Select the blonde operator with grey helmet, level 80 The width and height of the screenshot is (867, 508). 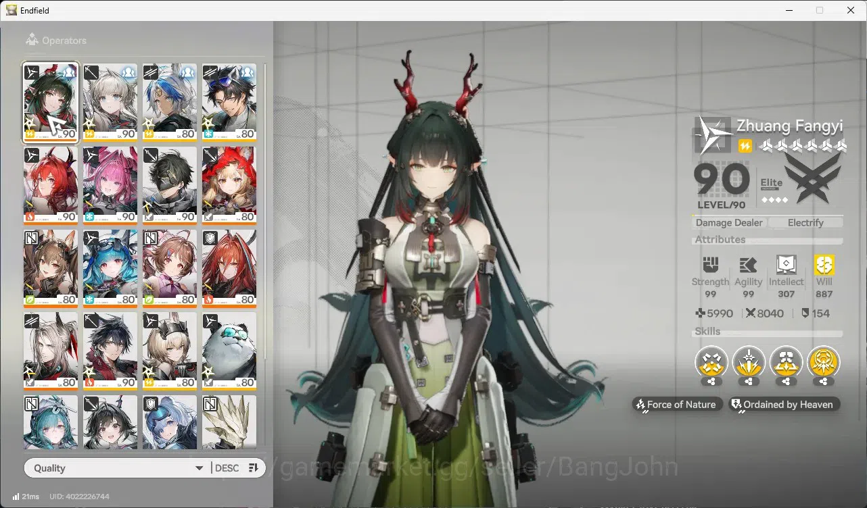click(x=170, y=351)
